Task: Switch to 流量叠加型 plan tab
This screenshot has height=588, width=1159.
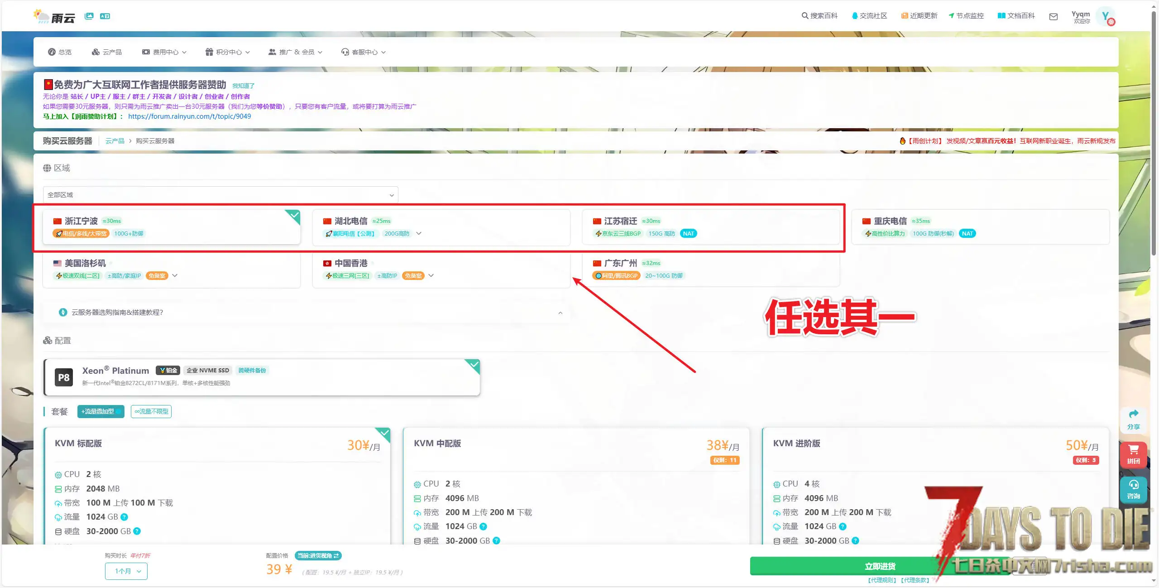Action: pos(101,412)
